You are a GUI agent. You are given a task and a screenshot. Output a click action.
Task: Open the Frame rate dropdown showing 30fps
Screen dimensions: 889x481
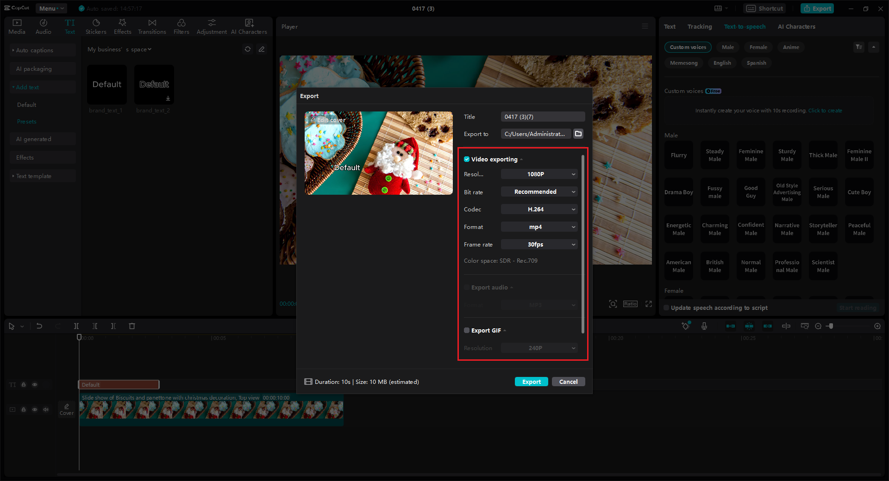point(538,244)
